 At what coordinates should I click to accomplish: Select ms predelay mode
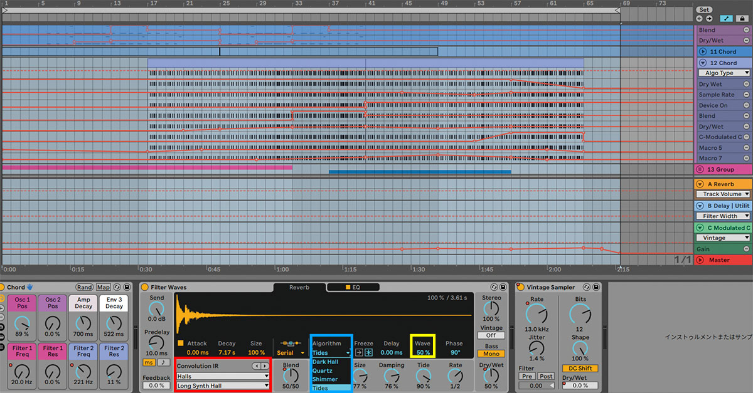click(149, 362)
